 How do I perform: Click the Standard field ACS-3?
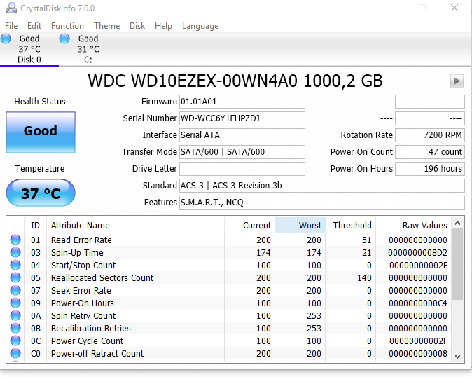322,186
